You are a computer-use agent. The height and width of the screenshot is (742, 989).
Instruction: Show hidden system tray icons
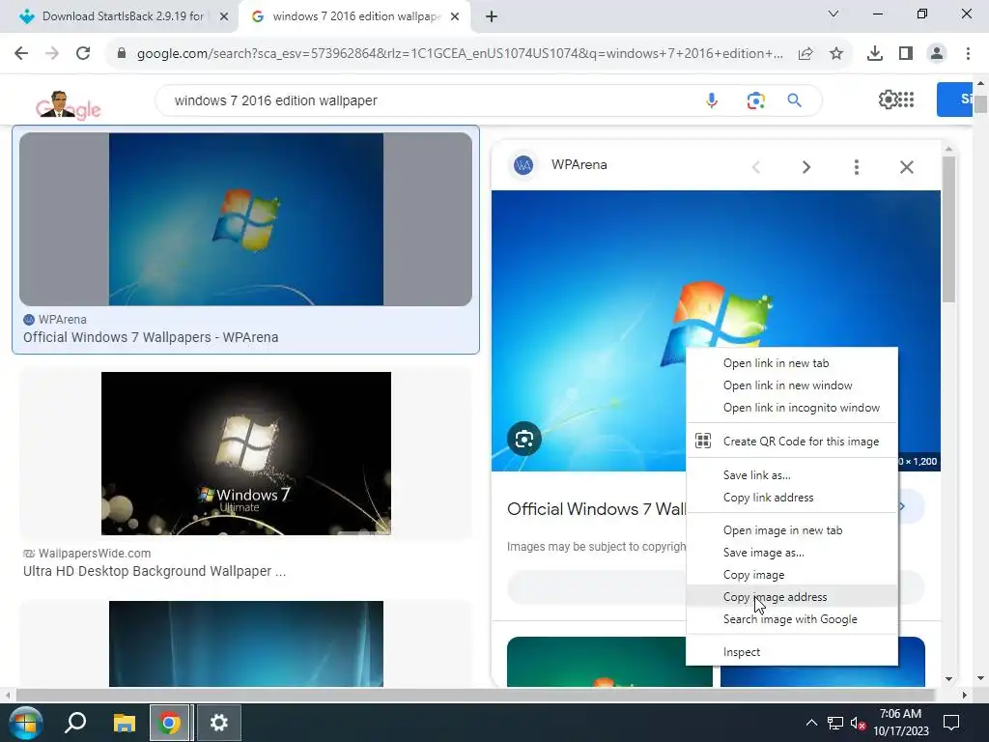coord(811,723)
